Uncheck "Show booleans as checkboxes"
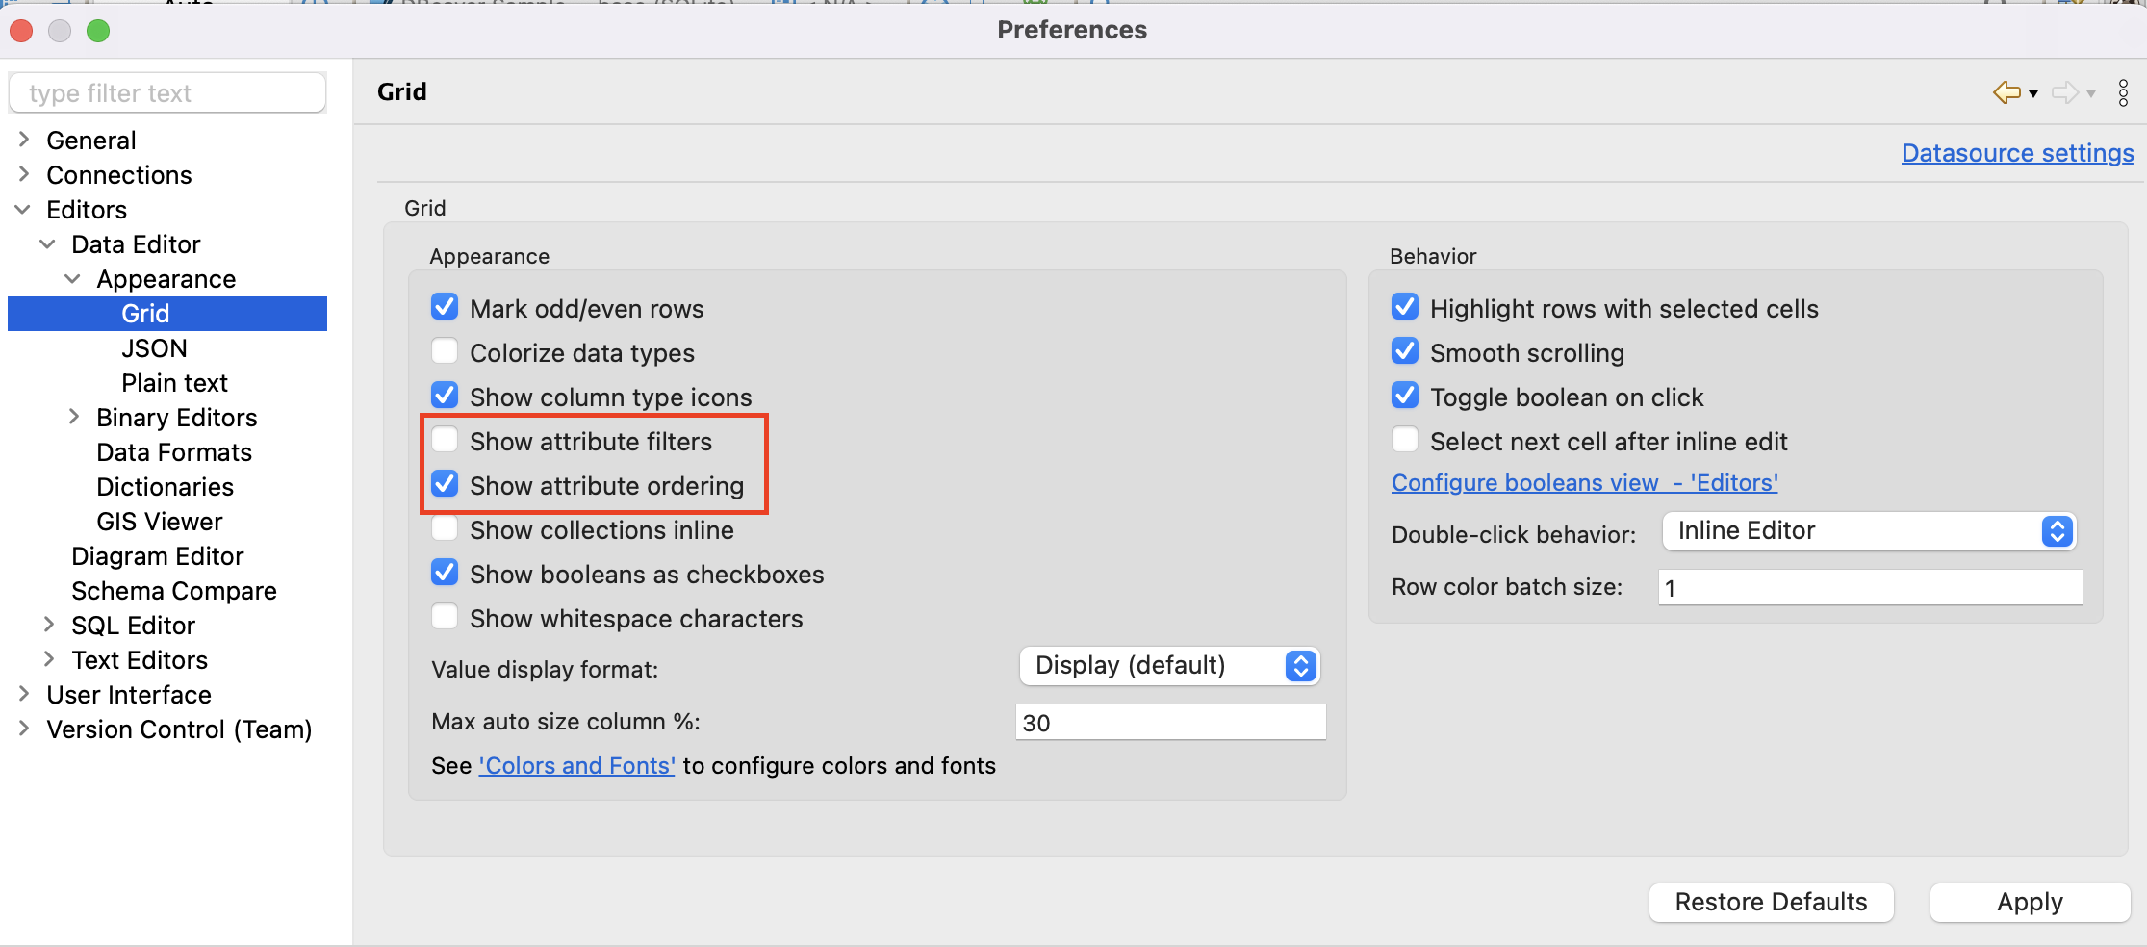The width and height of the screenshot is (2147, 947). coord(445,572)
